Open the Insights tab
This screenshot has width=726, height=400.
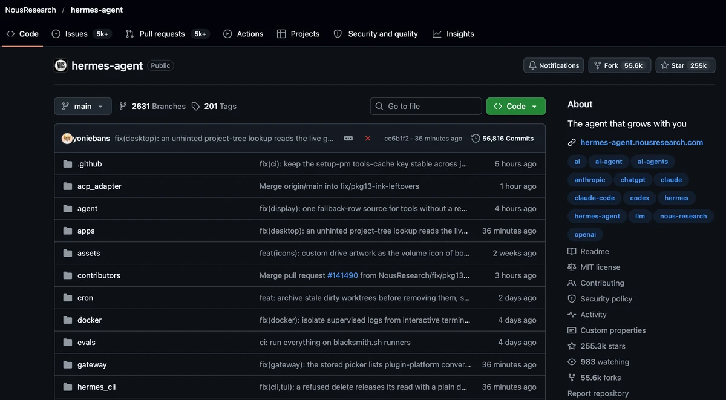pos(453,34)
